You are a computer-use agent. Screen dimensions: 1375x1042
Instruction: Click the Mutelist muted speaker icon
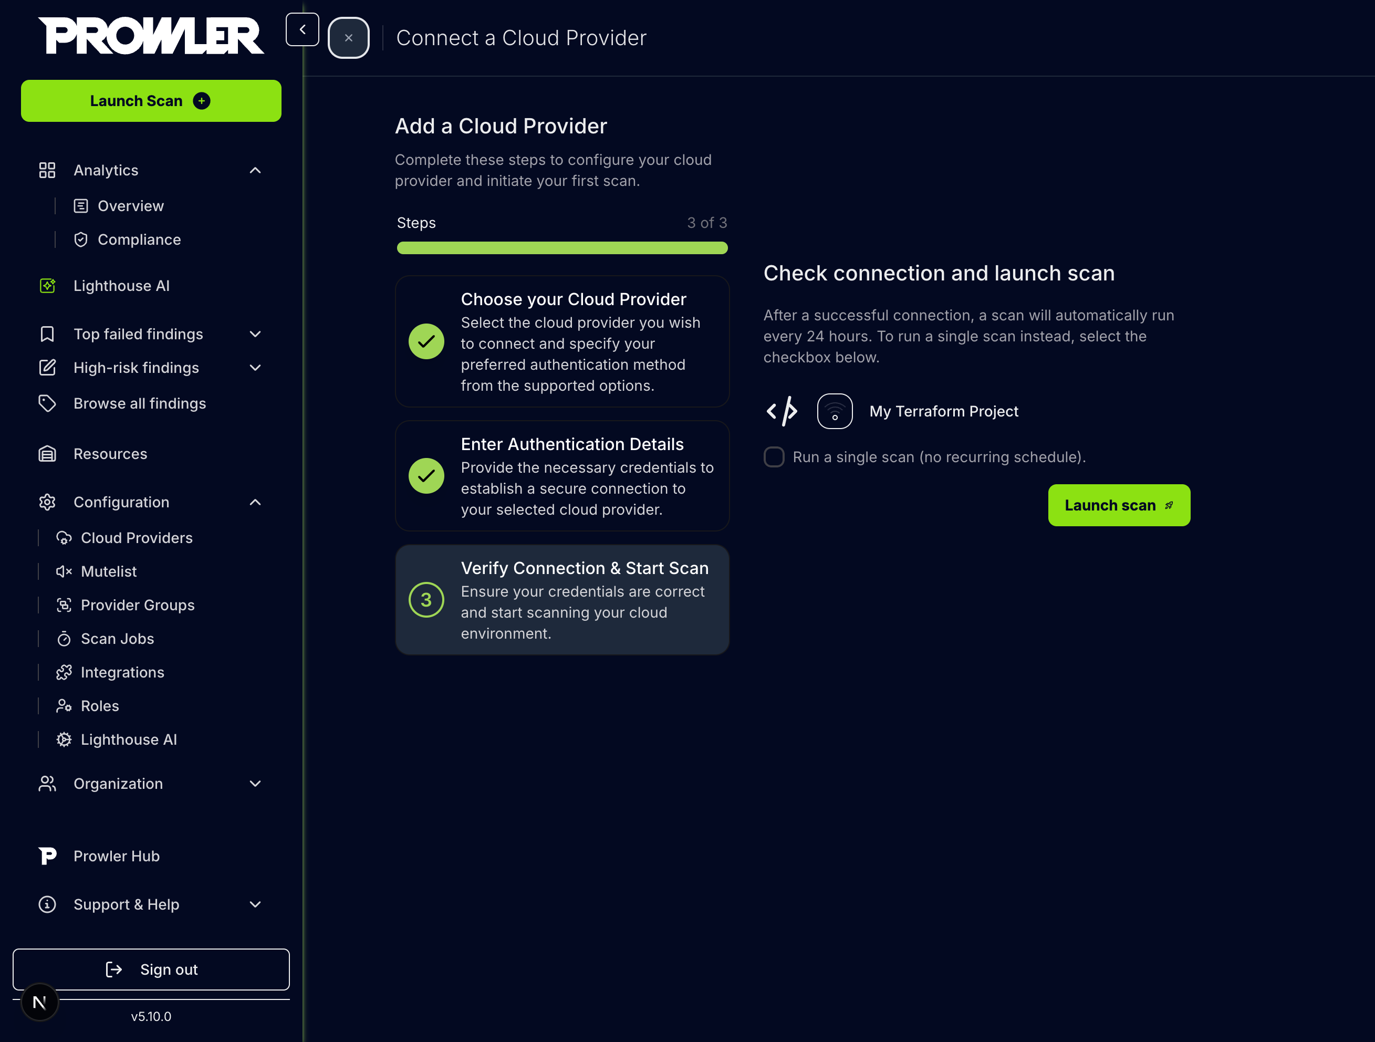coord(64,571)
